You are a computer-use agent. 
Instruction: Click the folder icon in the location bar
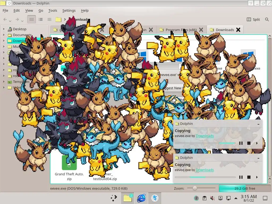tap(58, 19)
